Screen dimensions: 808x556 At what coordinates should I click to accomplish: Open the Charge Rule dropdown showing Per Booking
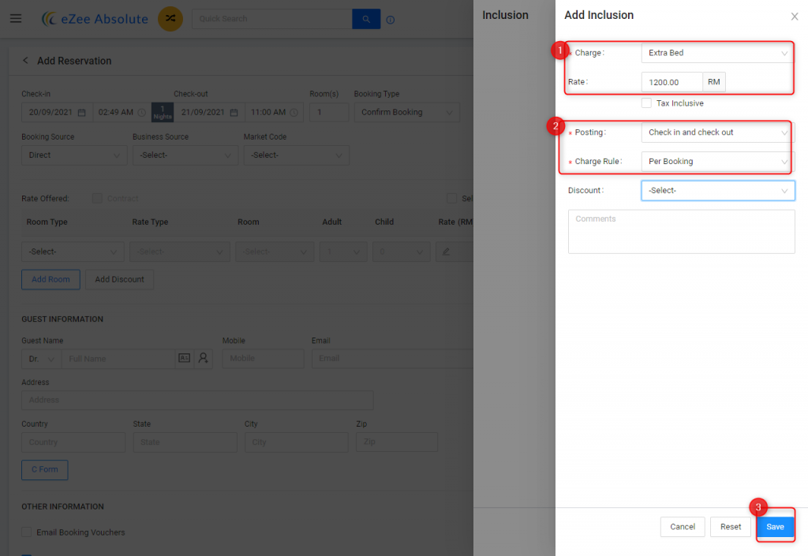point(717,161)
